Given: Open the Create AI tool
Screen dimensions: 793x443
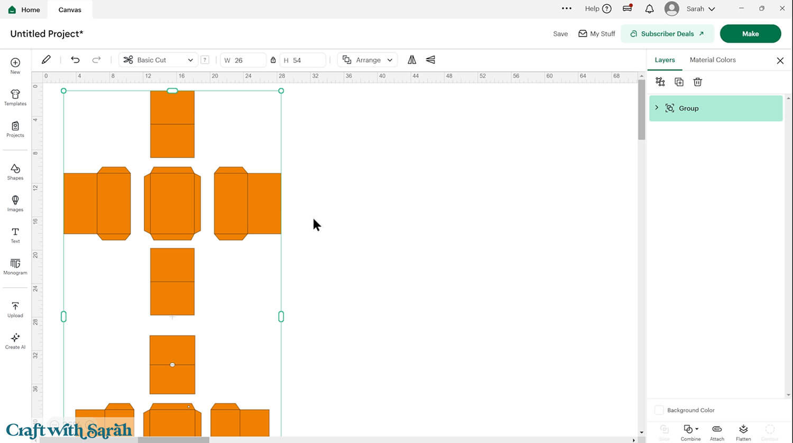Looking at the screenshot, I should [x=15, y=341].
